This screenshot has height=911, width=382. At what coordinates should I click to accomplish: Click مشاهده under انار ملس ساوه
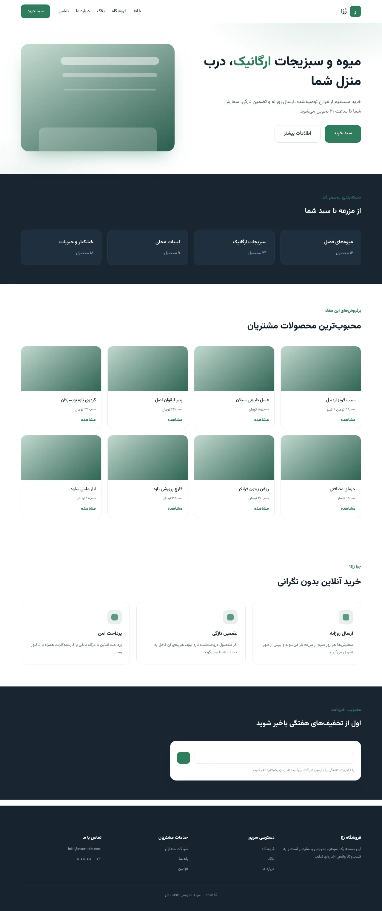tap(88, 508)
